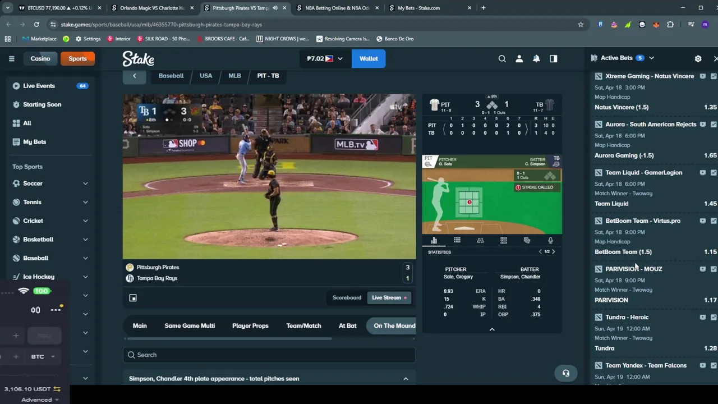Select the At Bat tab
Viewport: 718px width, 404px height.
(x=347, y=325)
